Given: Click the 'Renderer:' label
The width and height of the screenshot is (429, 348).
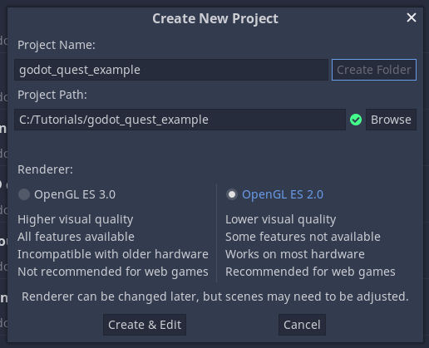Looking at the screenshot, I should point(45,169).
